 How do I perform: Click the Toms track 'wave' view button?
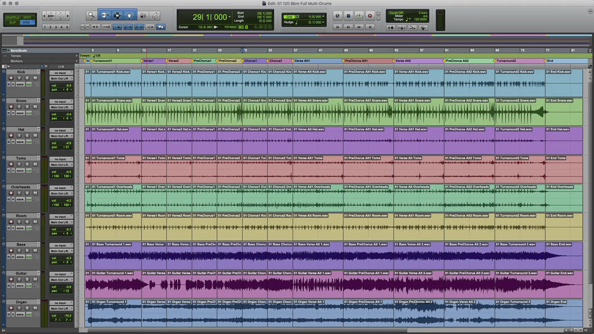pyautogui.click(x=20, y=171)
